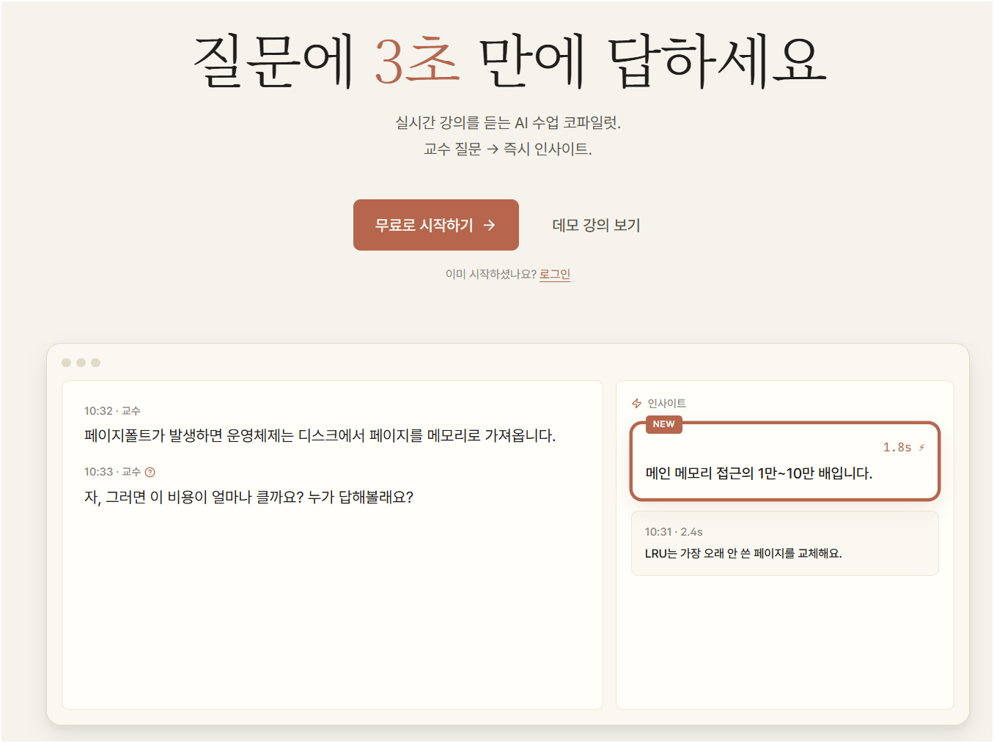Viewport: 994px width, 743px height.
Task: Open the 데모 강의 보기 link
Action: point(596,225)
